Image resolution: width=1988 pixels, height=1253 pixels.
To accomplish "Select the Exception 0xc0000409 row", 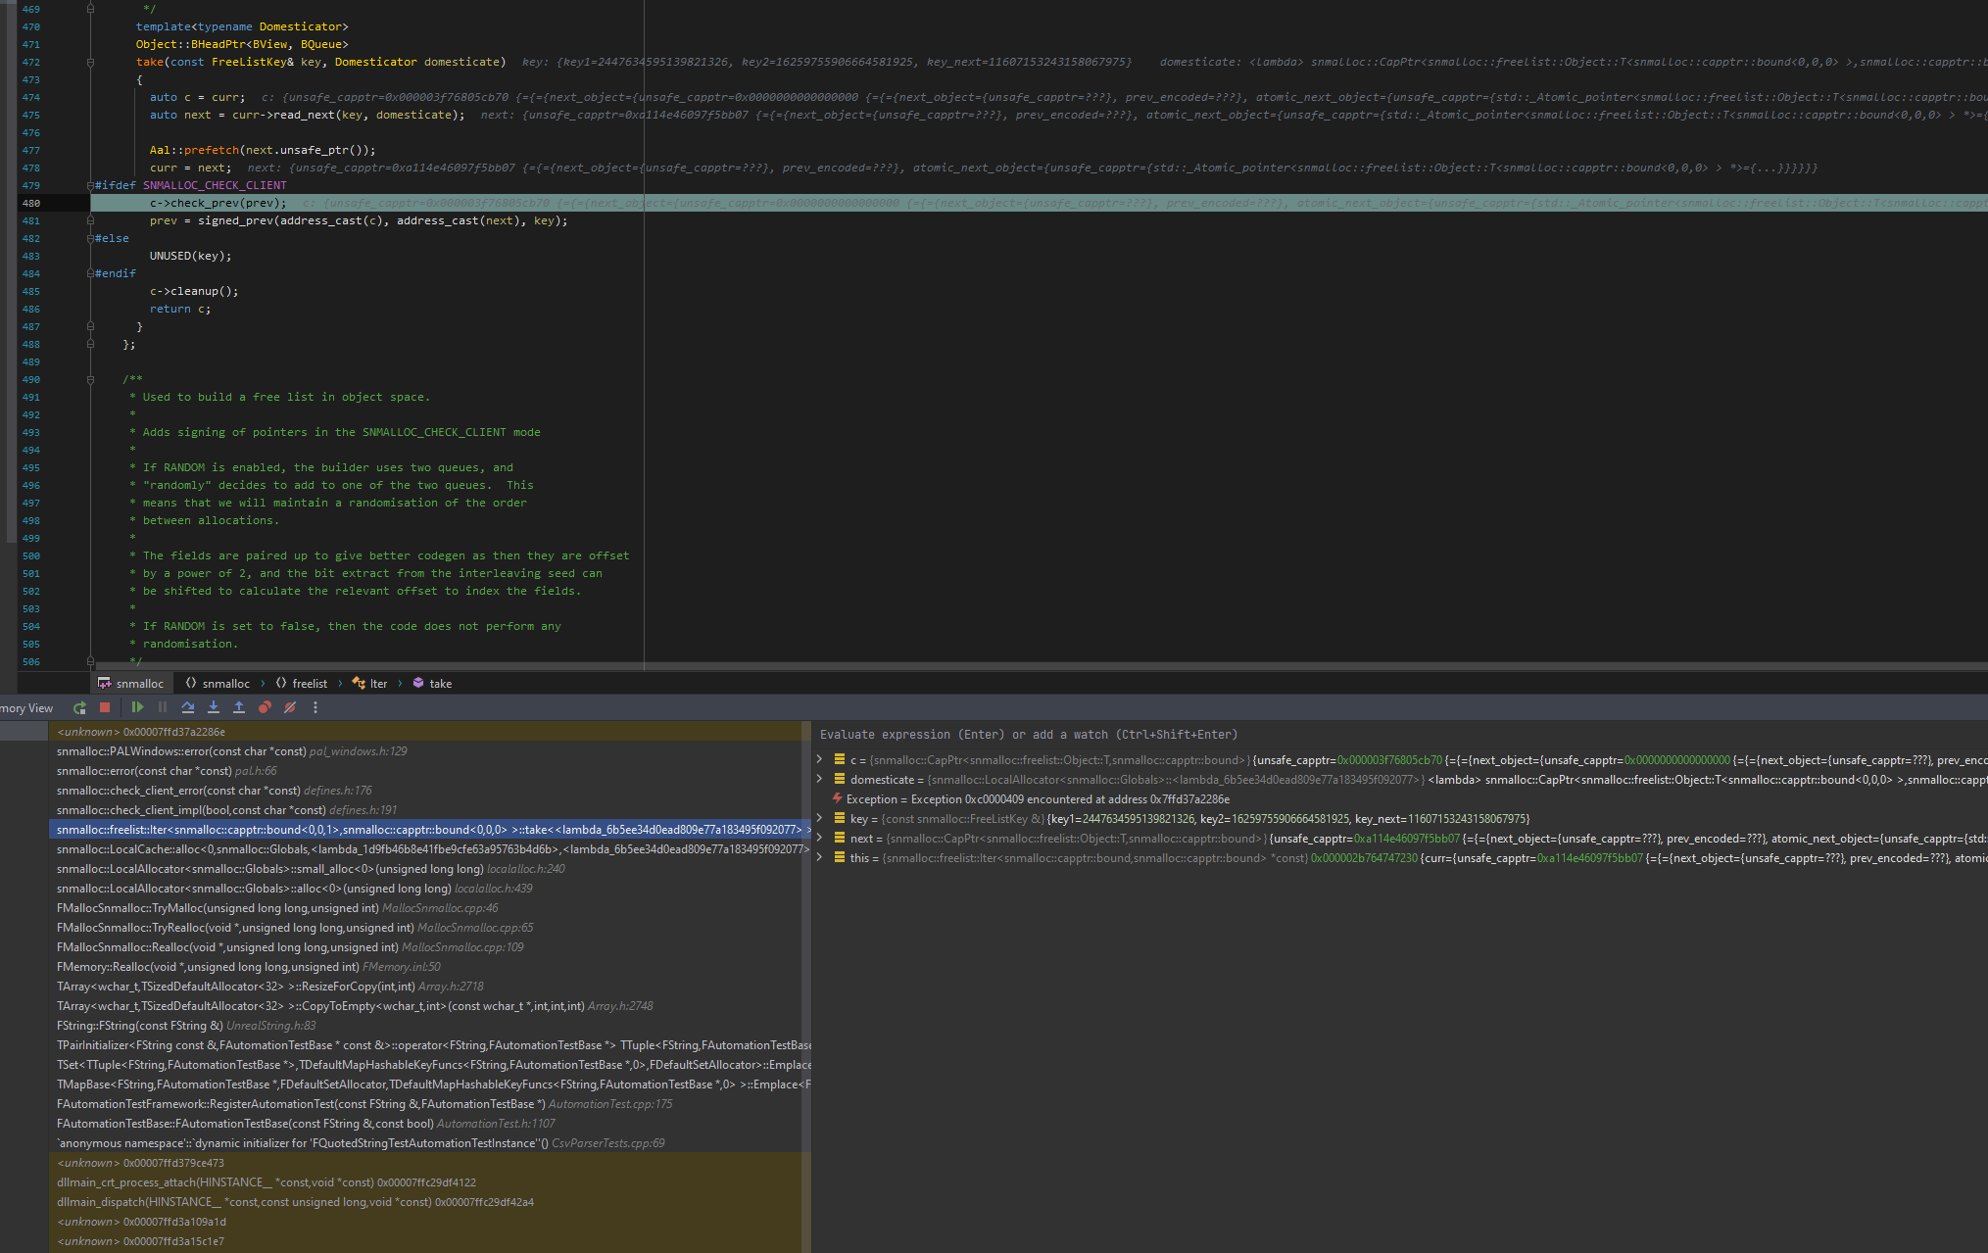I will coord(1399,799).
